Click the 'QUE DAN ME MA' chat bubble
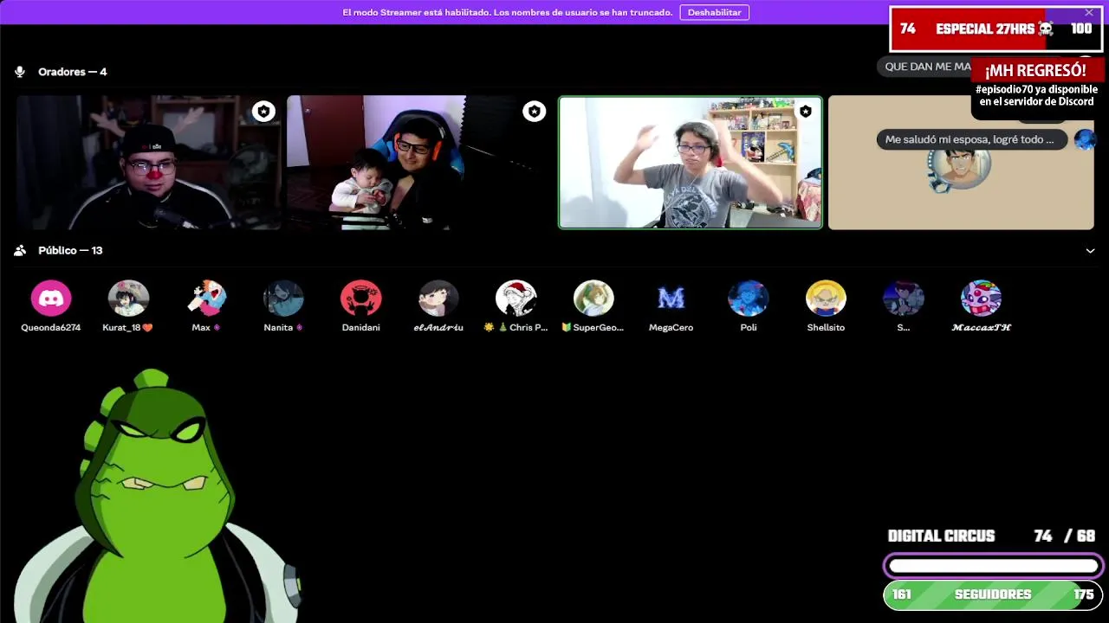 925,67
